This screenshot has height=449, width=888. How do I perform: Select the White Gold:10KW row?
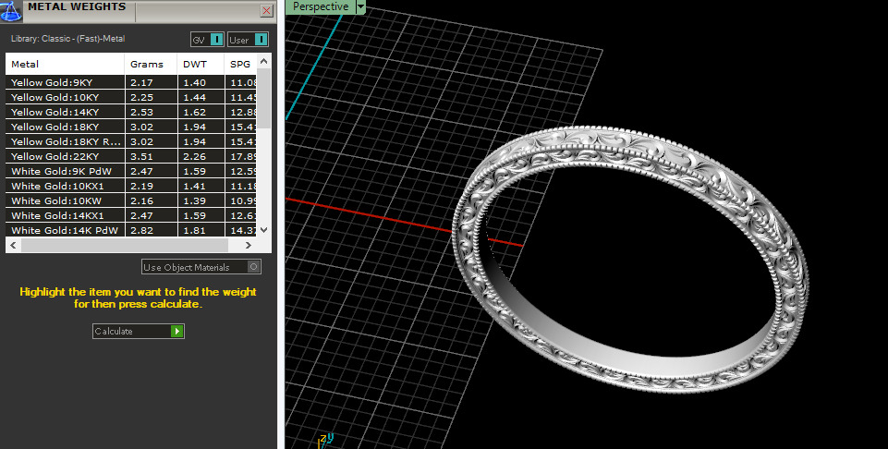(x=131, y=200)
